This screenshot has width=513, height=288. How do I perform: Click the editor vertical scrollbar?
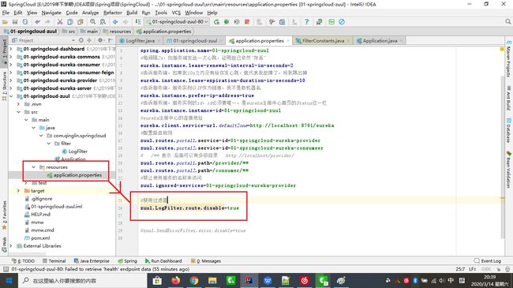pos(503,156)
